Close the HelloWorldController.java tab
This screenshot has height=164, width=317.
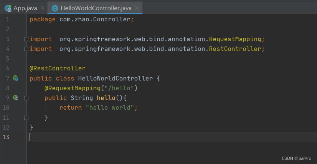click(x=137, y=8)
